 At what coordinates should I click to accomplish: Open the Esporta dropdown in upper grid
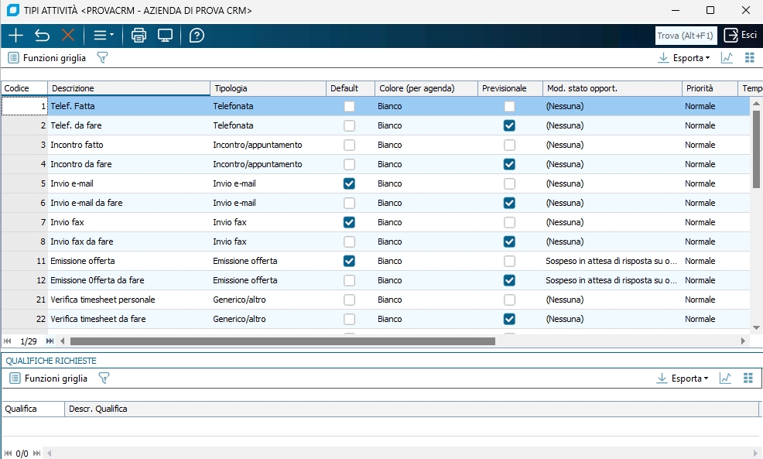click(683, 58)
